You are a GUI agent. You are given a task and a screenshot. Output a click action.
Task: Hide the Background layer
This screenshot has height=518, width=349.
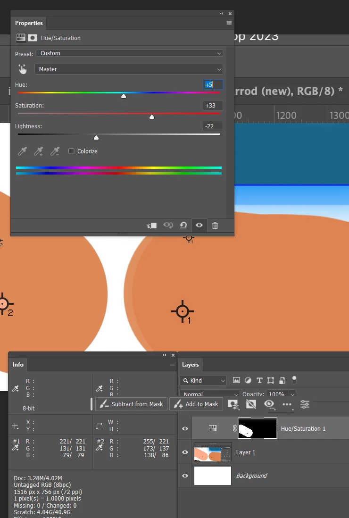pos(185,476)
